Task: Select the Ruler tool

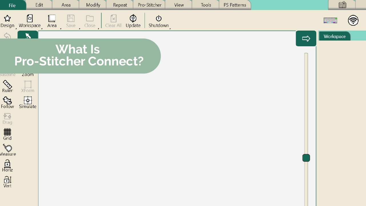Action: (x=7, y=85)
